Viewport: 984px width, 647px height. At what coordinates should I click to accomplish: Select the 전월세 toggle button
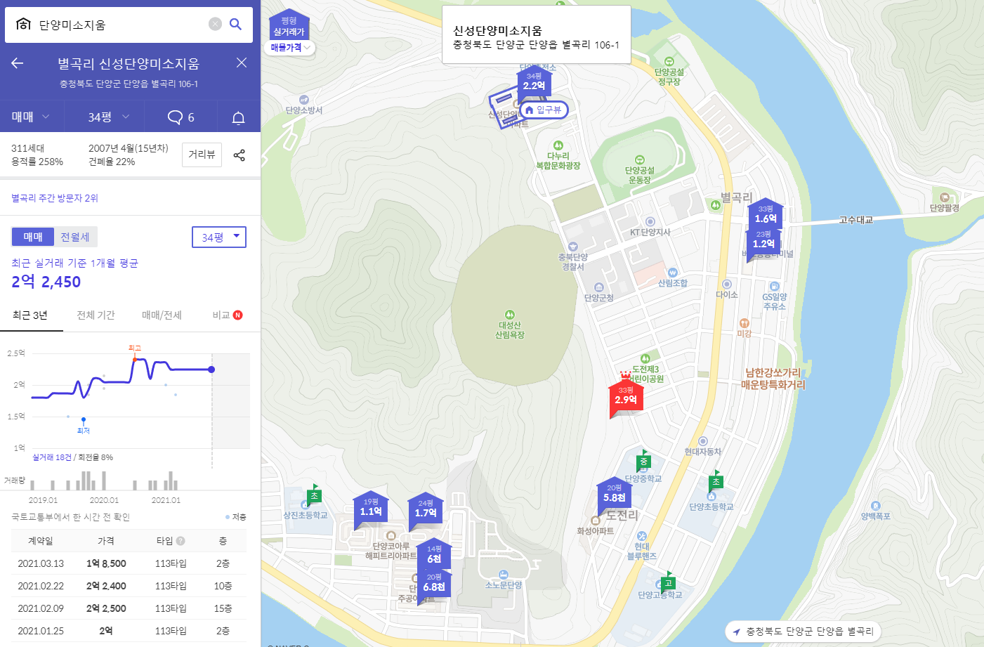pos(75,237)
